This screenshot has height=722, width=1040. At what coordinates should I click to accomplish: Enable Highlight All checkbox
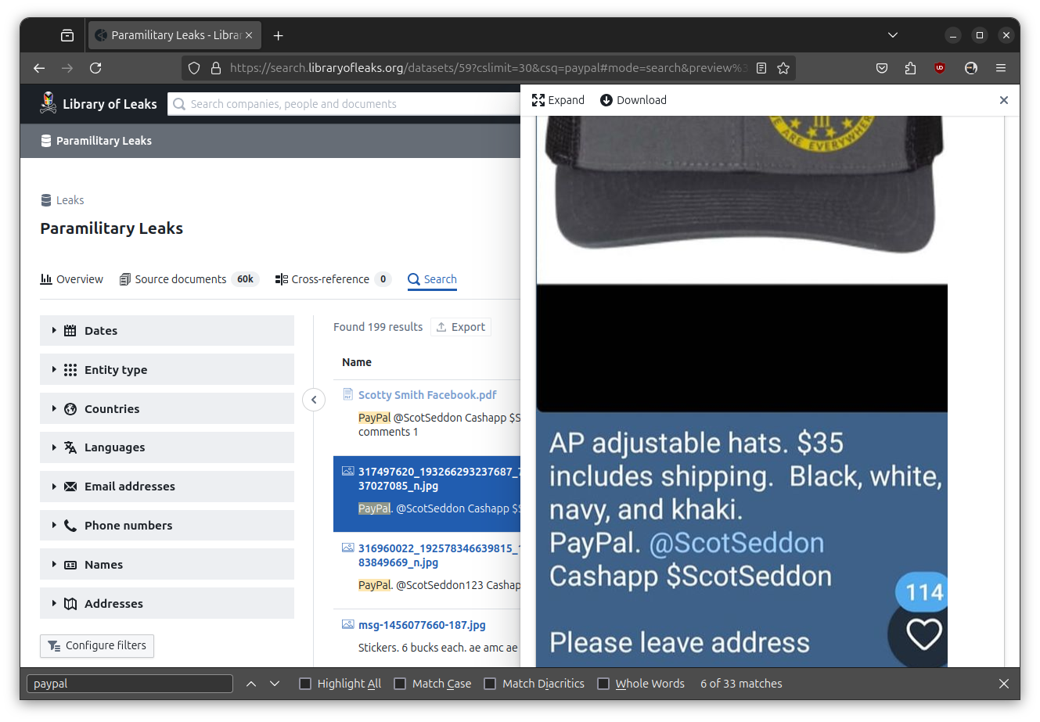pyautogui.click(x=305, y=684)
